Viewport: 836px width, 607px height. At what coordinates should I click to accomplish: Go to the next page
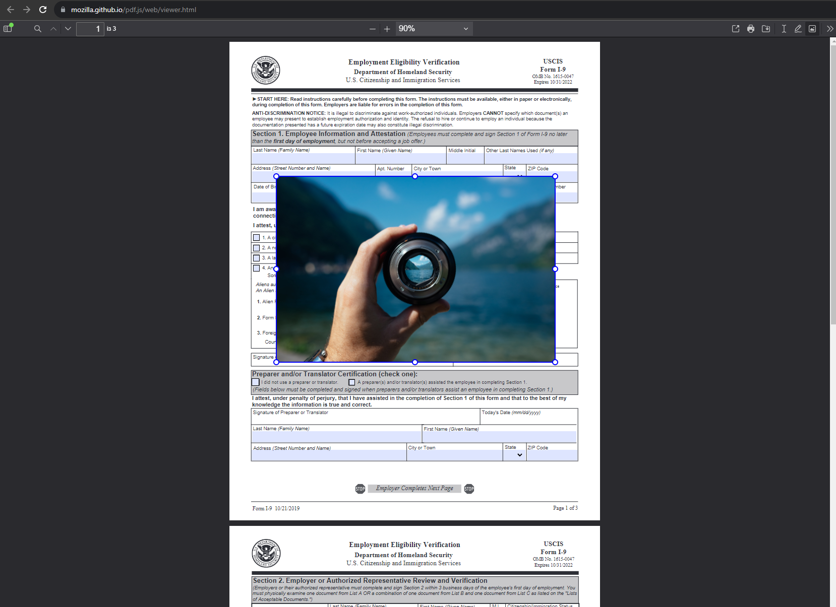pyautogui.click(x=68, y=29)
